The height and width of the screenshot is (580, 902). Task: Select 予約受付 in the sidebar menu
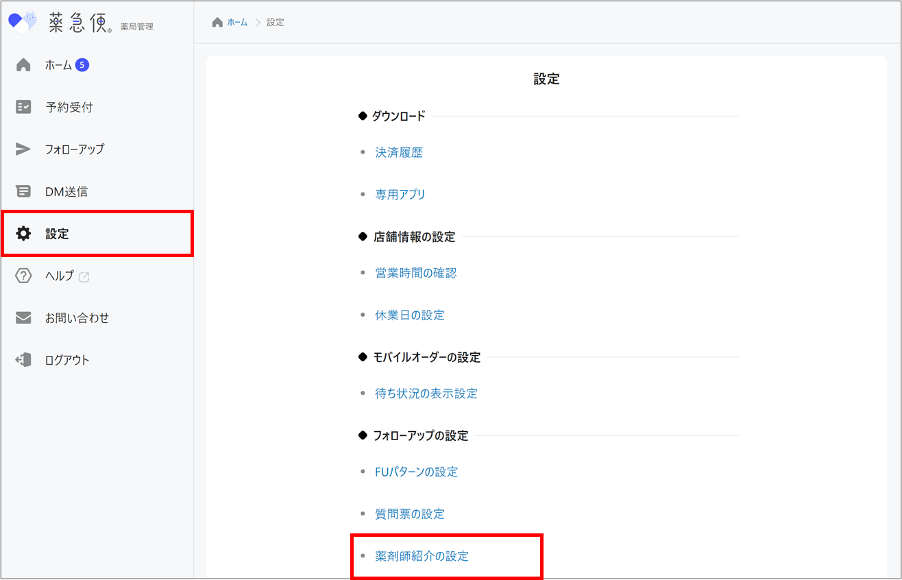(x=69, y=107)
